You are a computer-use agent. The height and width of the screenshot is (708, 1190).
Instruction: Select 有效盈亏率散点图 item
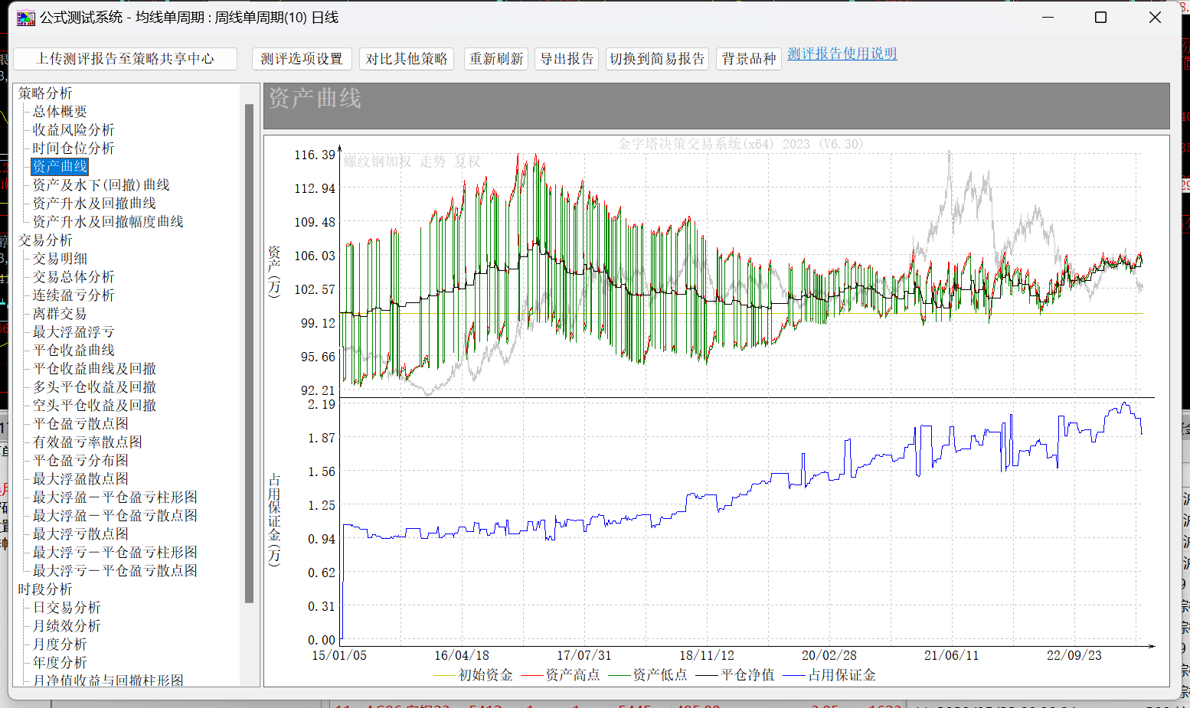(x=87, y=442)
